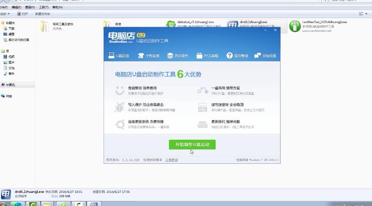Open Explorer 查看(V) menu
The image size is (372, 206).
coord(30,8)
